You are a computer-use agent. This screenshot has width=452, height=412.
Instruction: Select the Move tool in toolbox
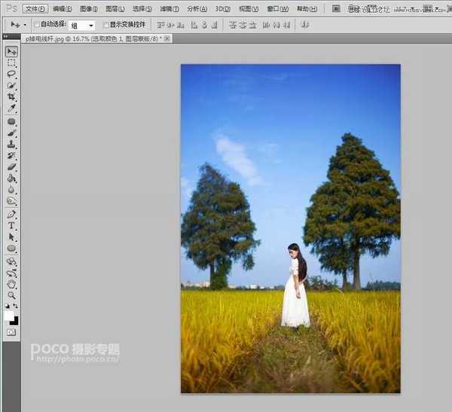pos(11,51)
